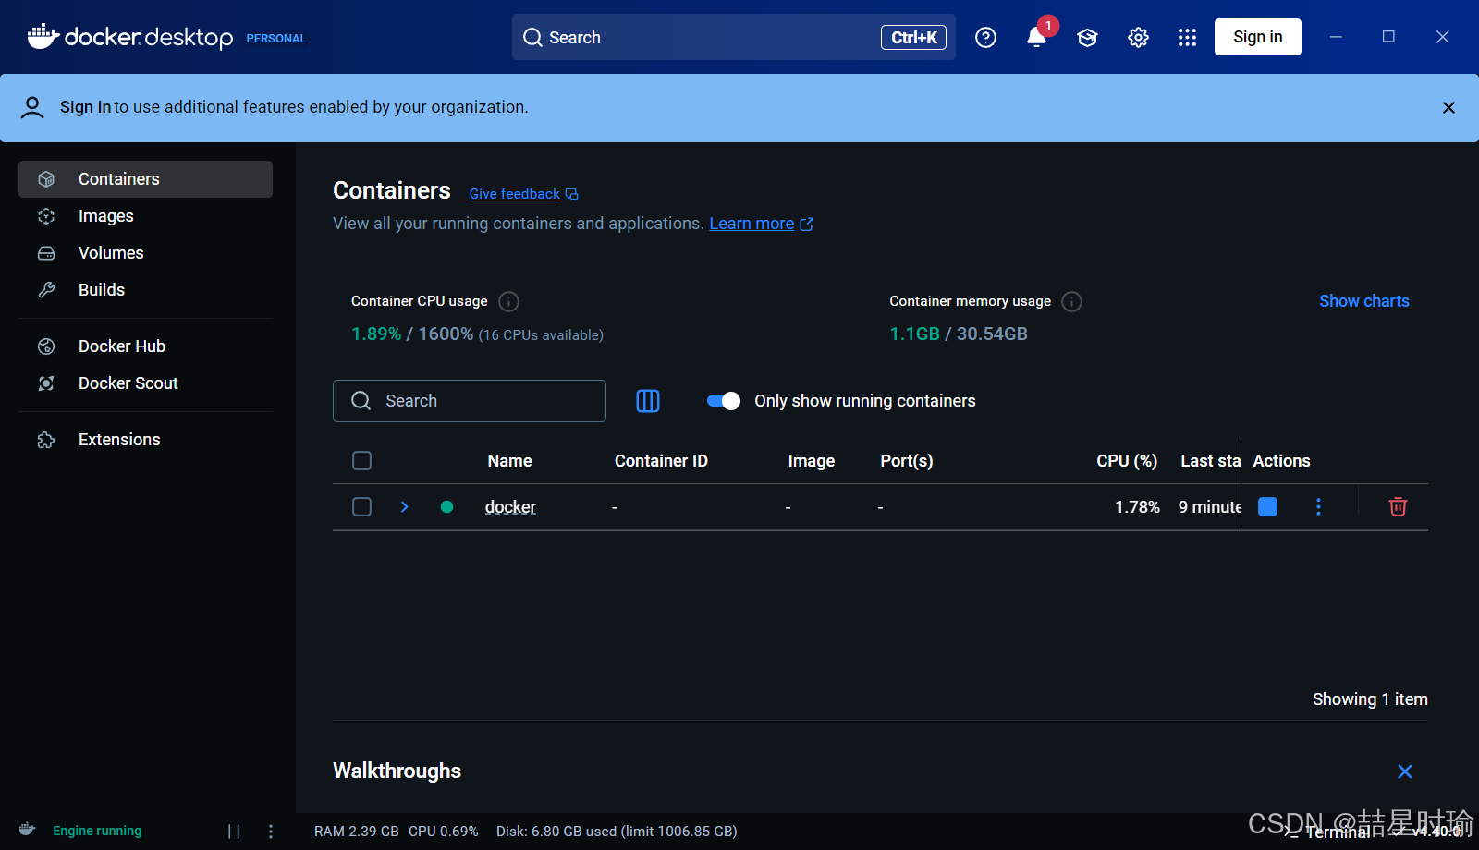1479x850 pixels.
Task: Click Show charts
Action: [x=1363, y=301]
